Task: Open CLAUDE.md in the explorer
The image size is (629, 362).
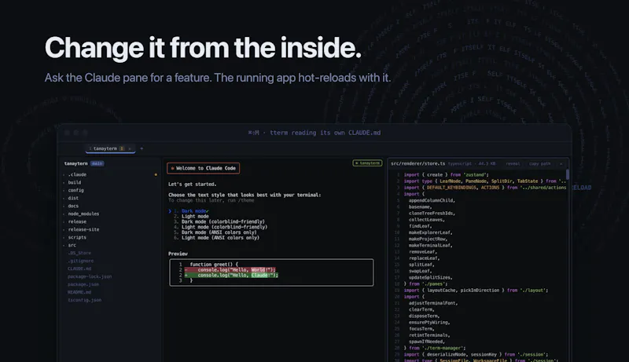Action: coord(79,269)
